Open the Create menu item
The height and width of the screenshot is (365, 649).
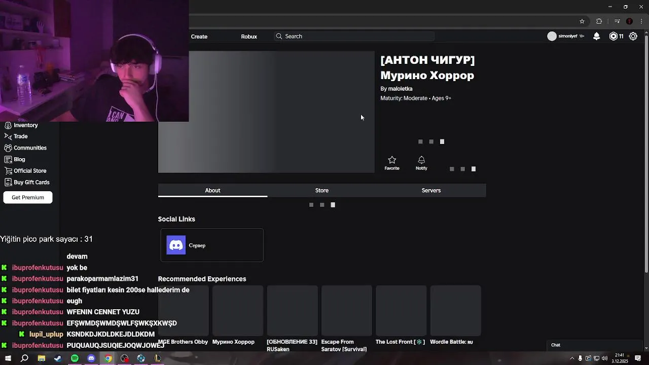pos(199,36)
